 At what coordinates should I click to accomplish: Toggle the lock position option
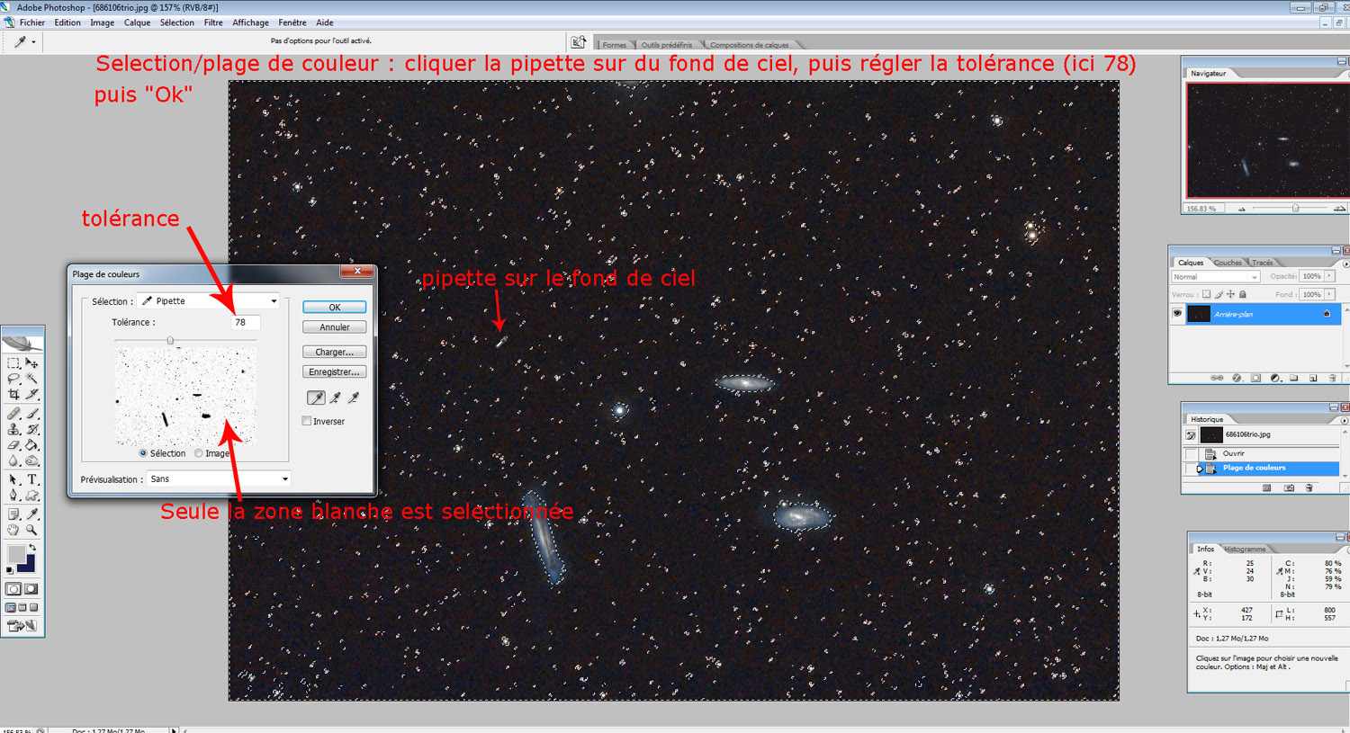pyautogui.click(x=1230, y=294)
